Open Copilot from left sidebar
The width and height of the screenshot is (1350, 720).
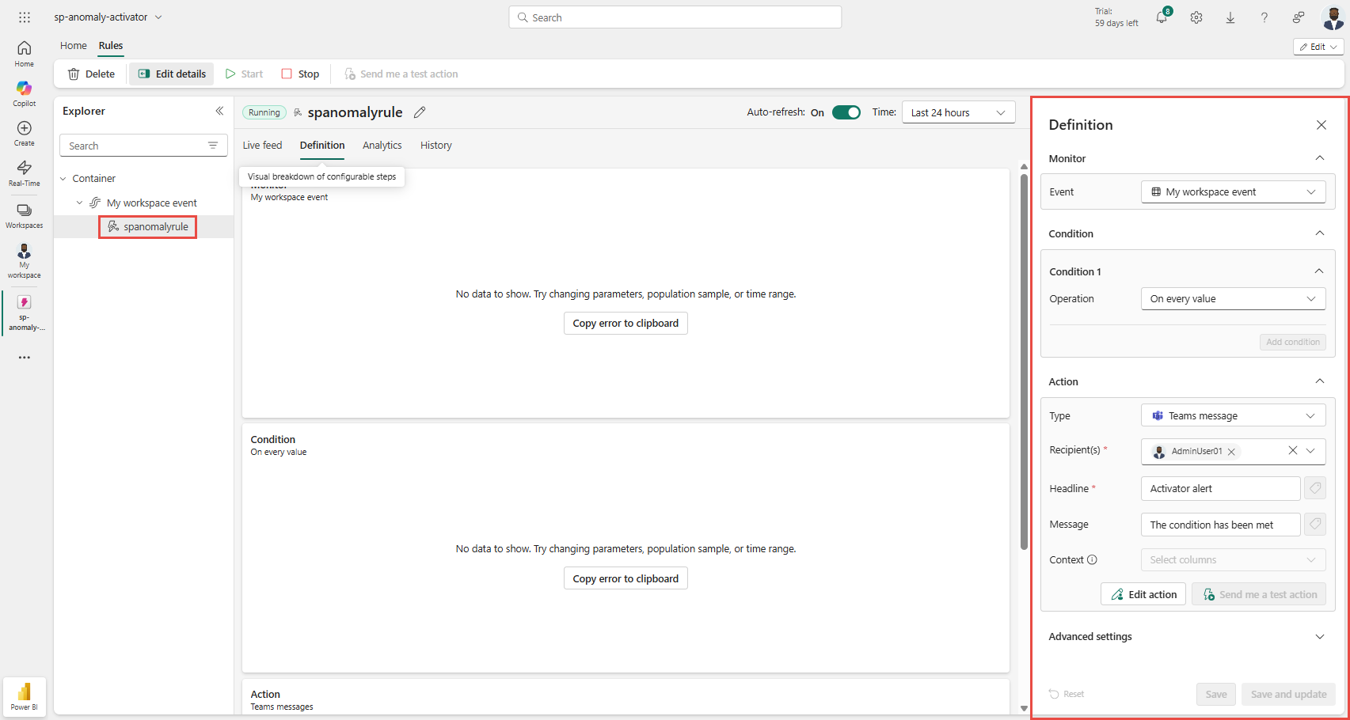coord(25,93)
